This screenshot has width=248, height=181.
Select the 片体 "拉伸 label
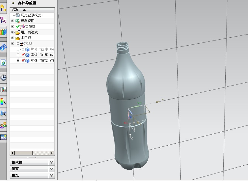[39, 49]
